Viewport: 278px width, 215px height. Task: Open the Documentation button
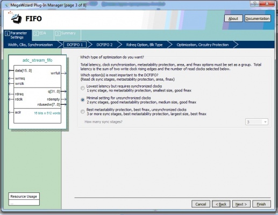point(258,18)
